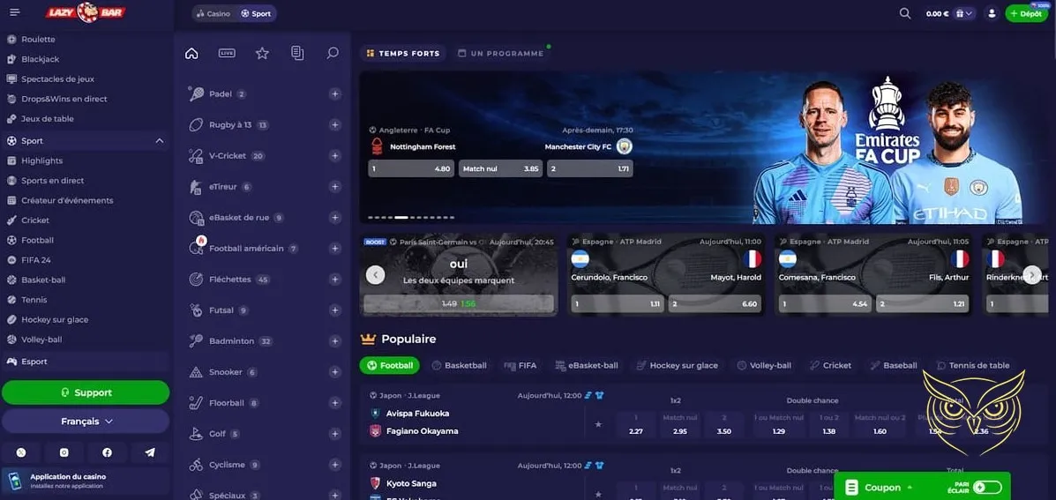Screen dimensions: 1056x500
Task: Expand the Padel sport category
Action: (x=334, y=94)
